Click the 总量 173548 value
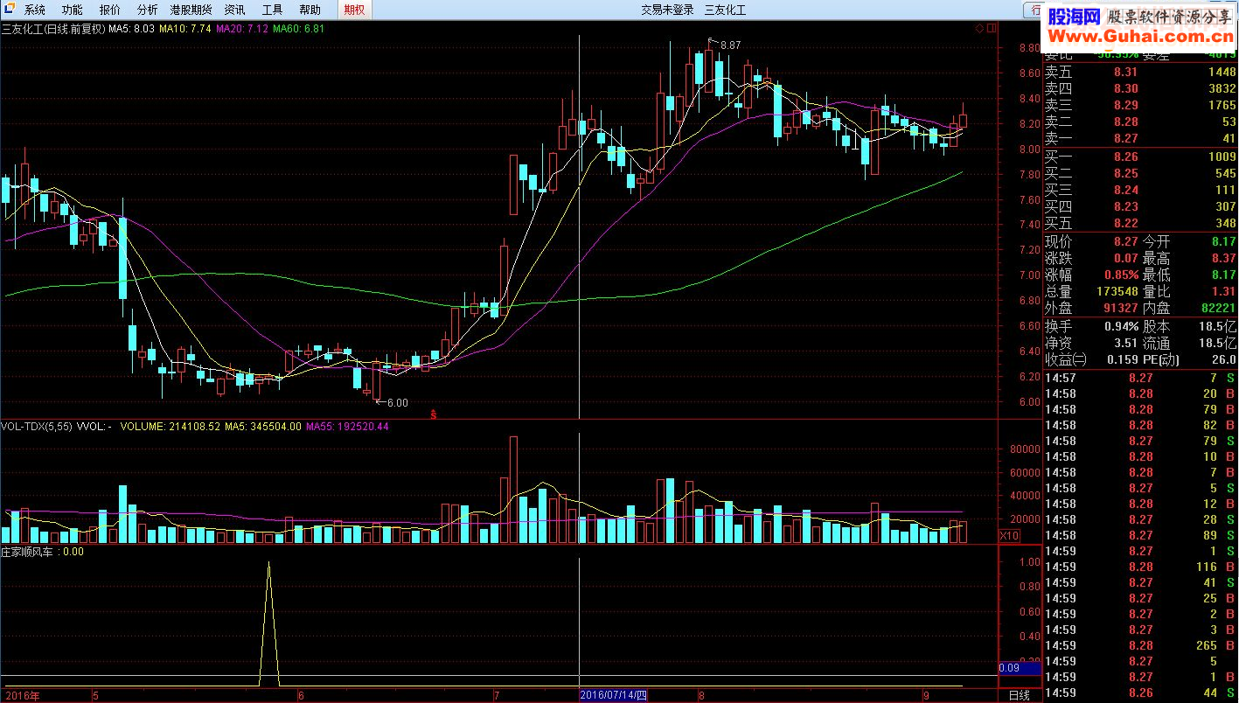Screen dimensions: 1239x703 pos(1116,291)
